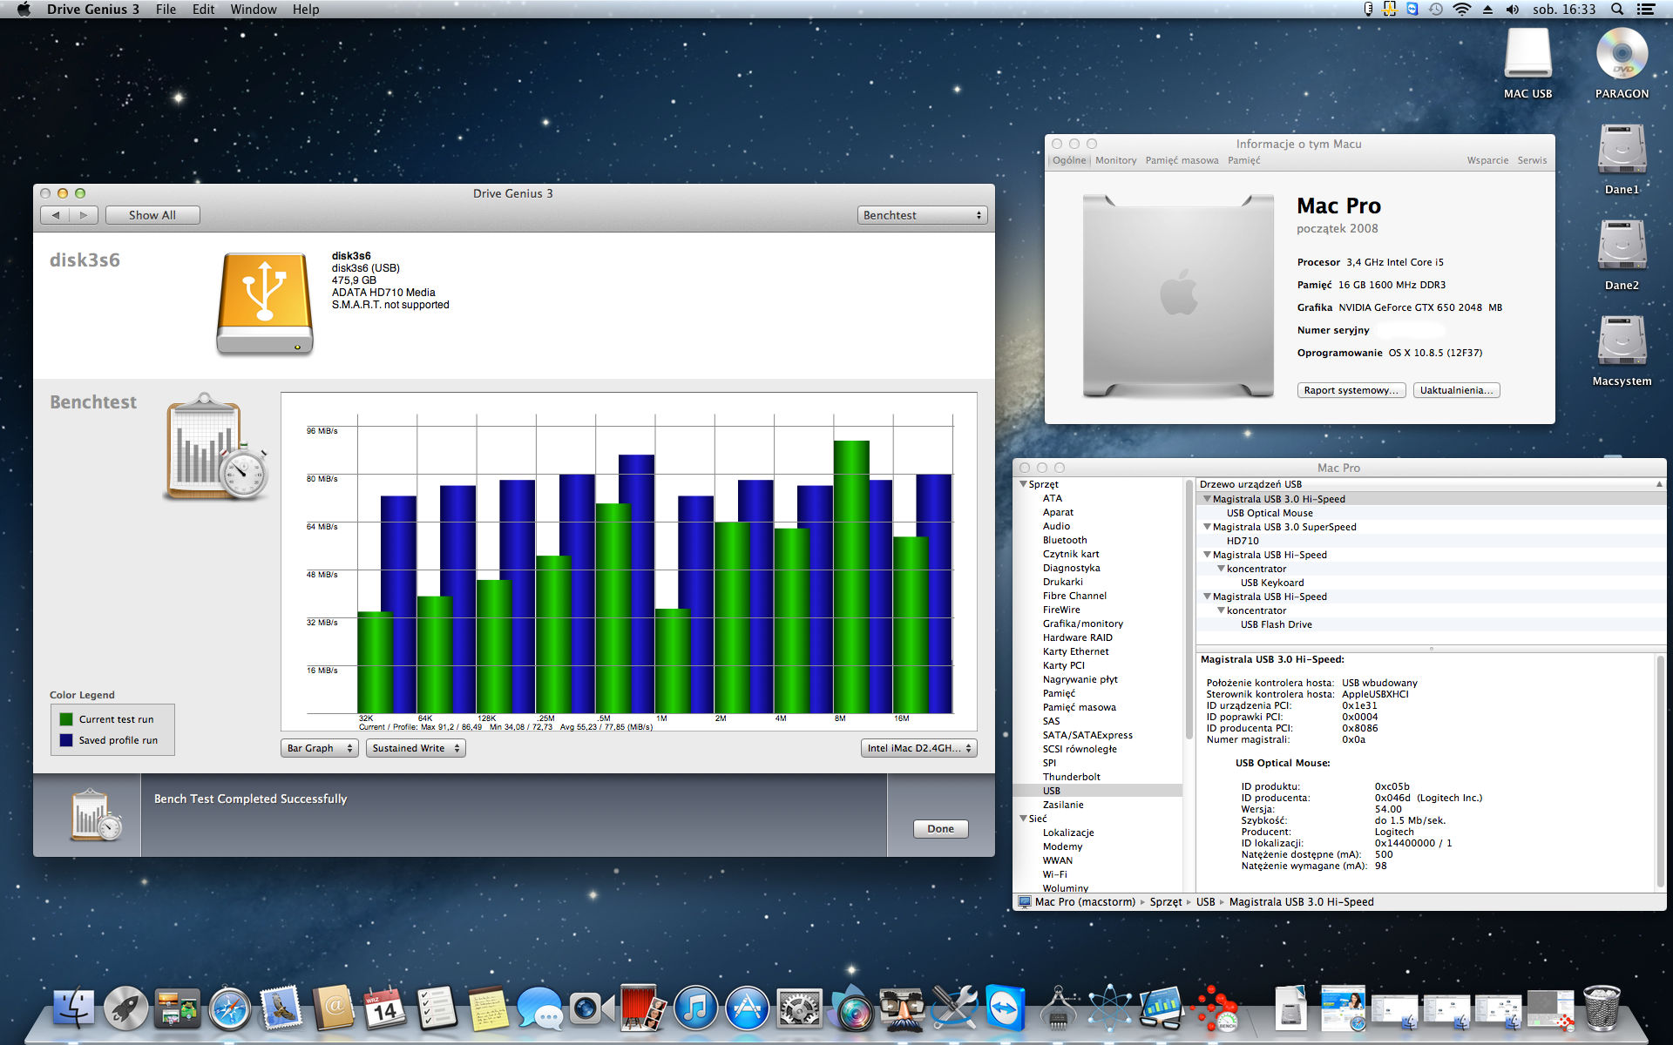
Task: Collapse Magistrala USB 3.0 SuperSpeed tree node
Action: tap(1207, 527)
